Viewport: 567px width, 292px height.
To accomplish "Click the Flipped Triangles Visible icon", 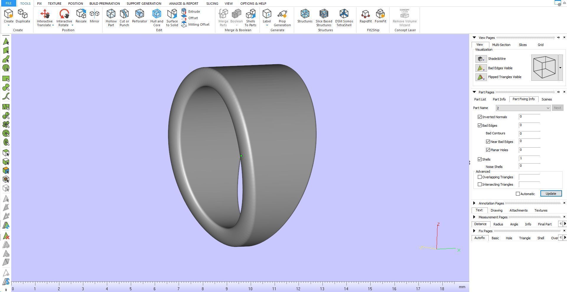I will (x=481, y=77).
